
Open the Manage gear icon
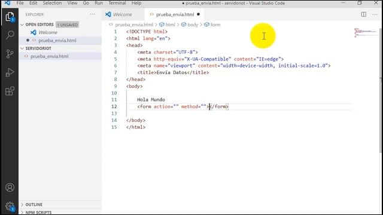point(10,206)
